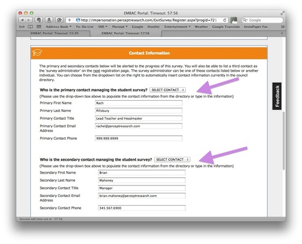This screenshot has height=244, width=302.
Task: Open To-Do List bookmark
Action: pyautogui.click(x=84, y=27)
